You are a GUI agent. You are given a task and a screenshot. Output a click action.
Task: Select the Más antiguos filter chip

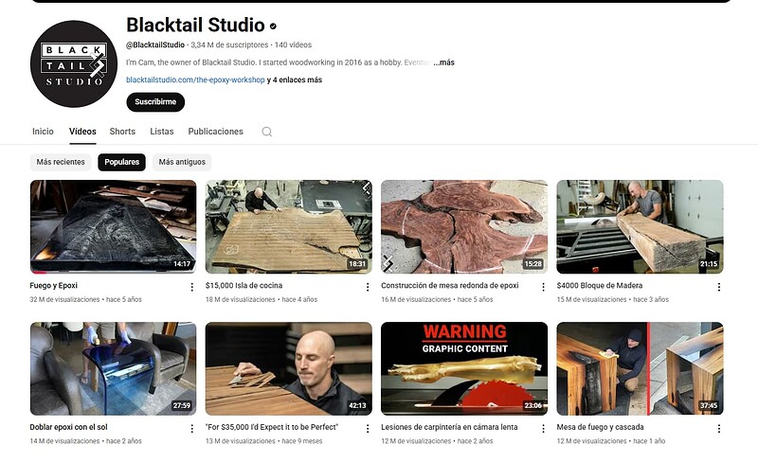(182, 162)
